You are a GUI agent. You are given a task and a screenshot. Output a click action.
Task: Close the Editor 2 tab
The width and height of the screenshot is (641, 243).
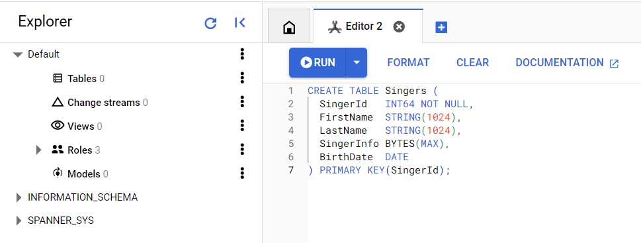[399, 26]
